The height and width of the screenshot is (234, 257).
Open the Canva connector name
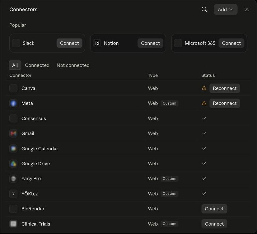(28, 88)
